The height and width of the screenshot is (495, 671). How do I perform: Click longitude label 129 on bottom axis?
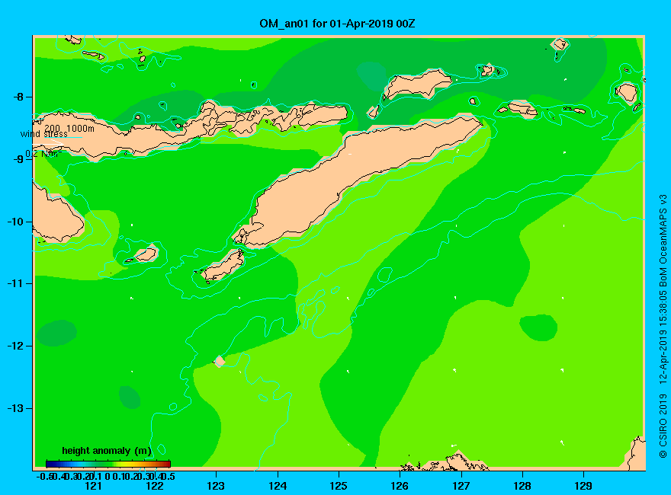(x=583, y=486)
